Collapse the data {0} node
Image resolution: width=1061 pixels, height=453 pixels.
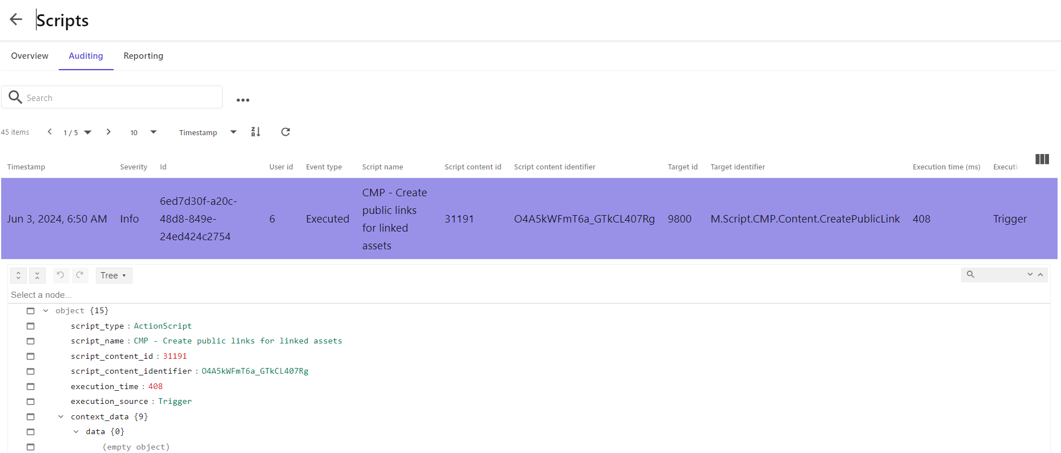(x=76, y=432)
